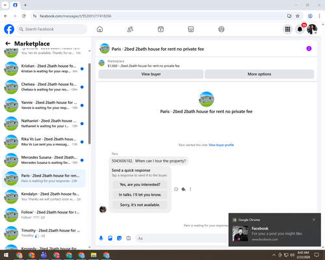325x260 pixels.
Task: Show hidden system tray icons
Action: pyautogui.click(x=274, y=255)
